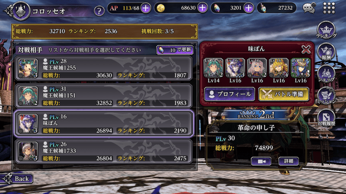Open the chat speech bubble icon

point(309,8)
